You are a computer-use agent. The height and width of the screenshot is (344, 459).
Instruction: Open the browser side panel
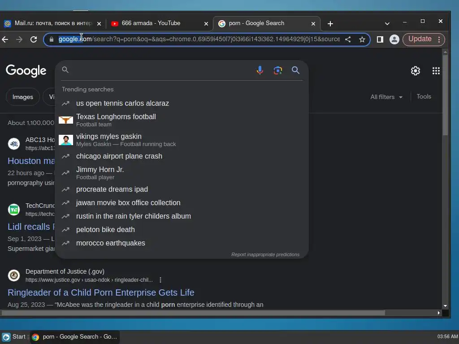click(380, 39)
